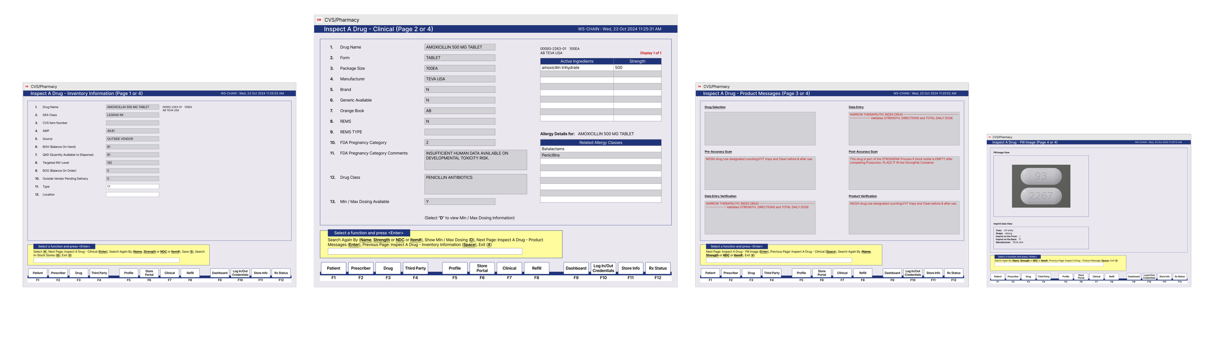Click the 93 2267 pill image

tap(1041, 186)
